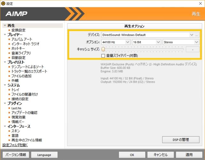Viewport: 205px width, 160px height.
Task: Open アップデートの確認 settings
Action: click(x=24, y=113)
